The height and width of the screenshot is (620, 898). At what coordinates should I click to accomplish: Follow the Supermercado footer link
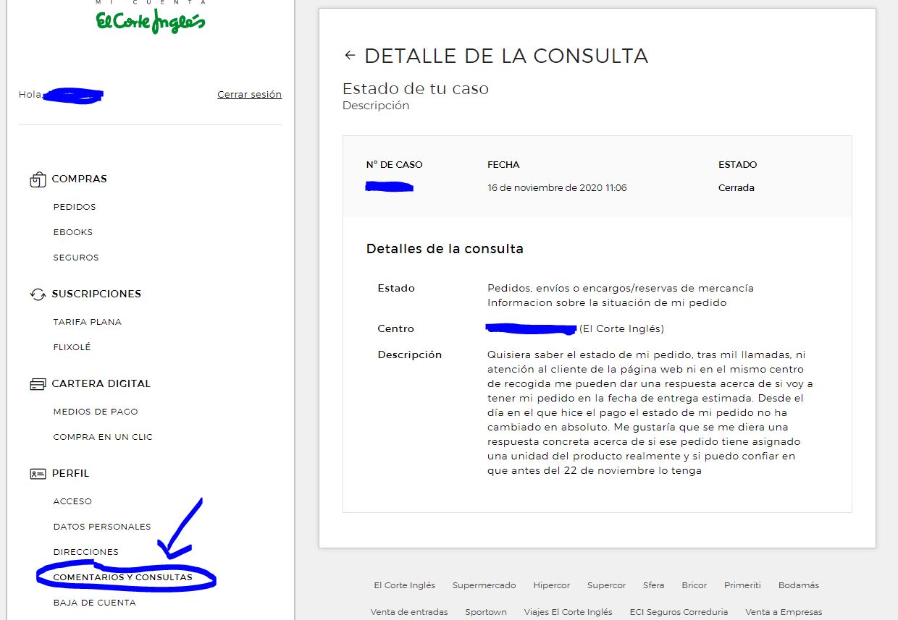point(484,585)
